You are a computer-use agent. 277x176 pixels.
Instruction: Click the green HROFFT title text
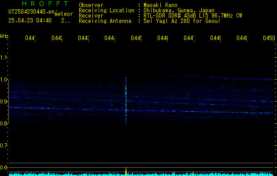(45, 4)
